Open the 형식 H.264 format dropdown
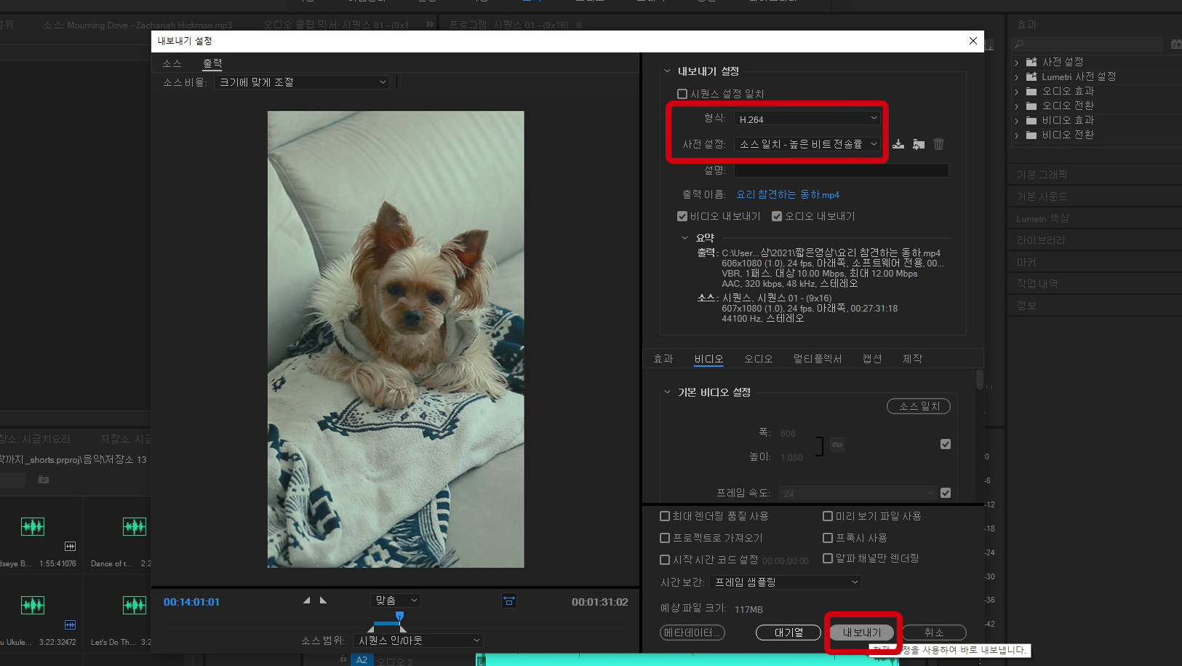1182x666 pixels. (x=808, y=119)
